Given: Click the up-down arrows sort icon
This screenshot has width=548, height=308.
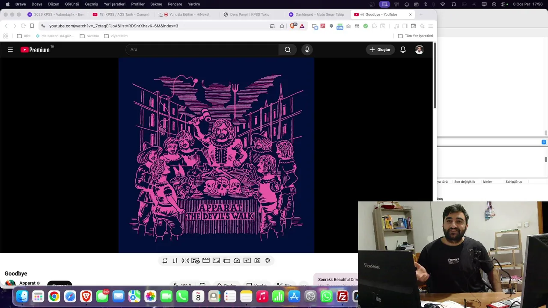Looking at the screenshot, I should click(x=175, y=261).
